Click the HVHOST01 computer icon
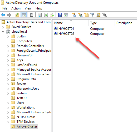 (56, 28)
